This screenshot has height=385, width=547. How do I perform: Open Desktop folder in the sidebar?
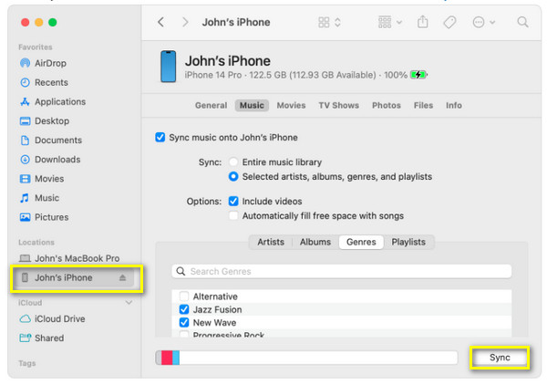45,120
